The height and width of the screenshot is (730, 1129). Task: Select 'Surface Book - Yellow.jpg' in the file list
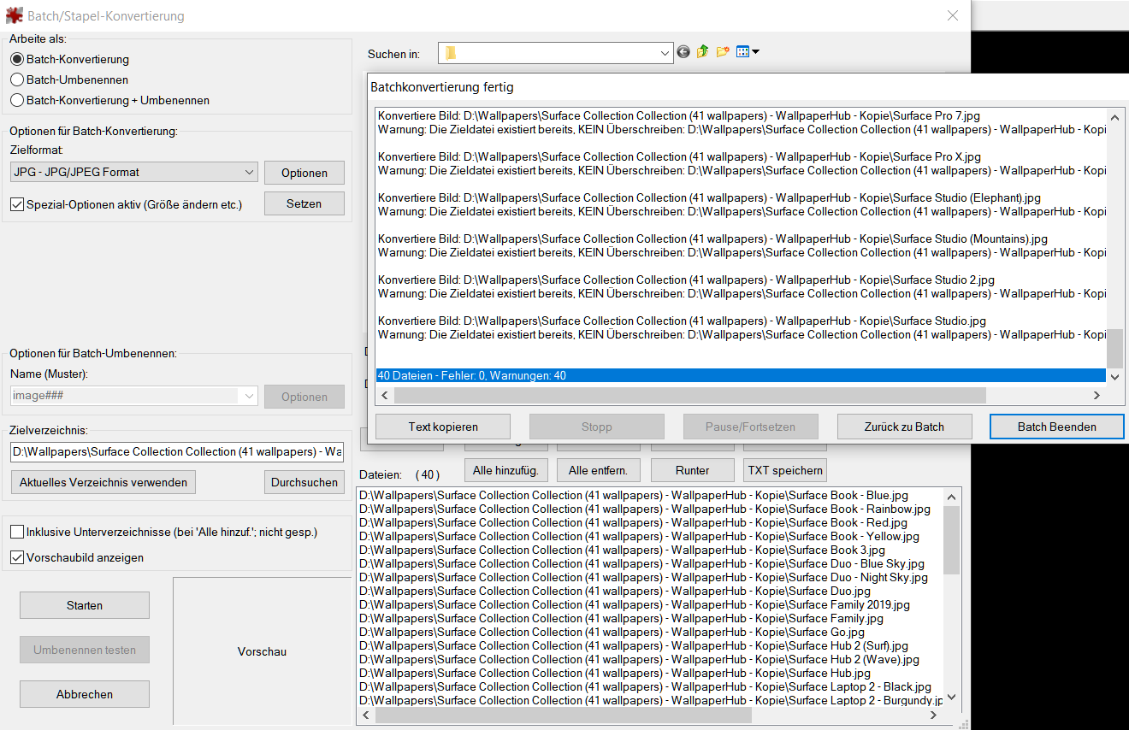(640, 536)
